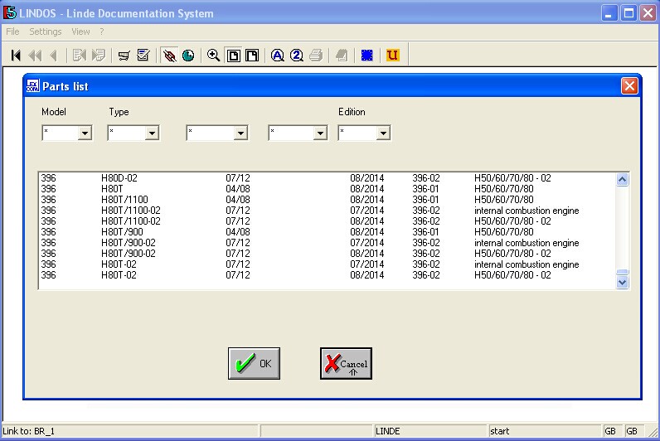Open the View menu

click(x=80, y=31)
